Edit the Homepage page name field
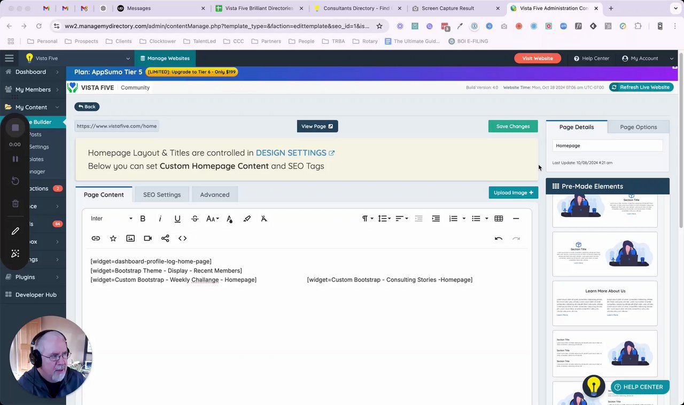The height and width of the screenshot is (405, 684). 607,145
